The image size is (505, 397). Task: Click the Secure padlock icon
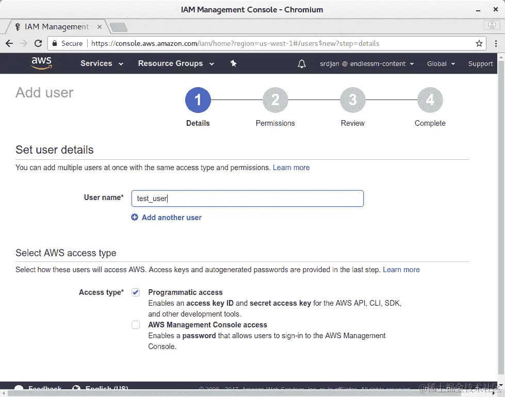[x=55, y=43]
